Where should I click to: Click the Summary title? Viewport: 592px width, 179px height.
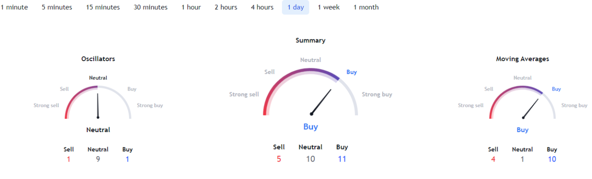tap(310, 40)
